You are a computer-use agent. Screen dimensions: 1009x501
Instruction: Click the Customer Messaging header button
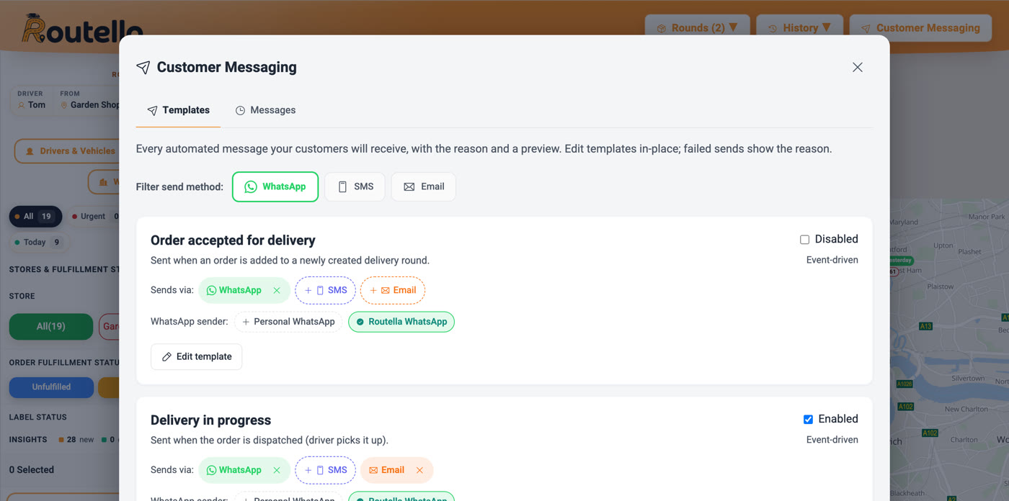[920, 28]
